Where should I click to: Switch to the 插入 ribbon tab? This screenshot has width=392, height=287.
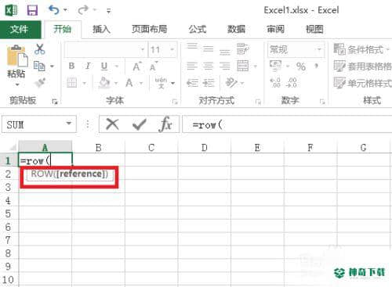102,29
